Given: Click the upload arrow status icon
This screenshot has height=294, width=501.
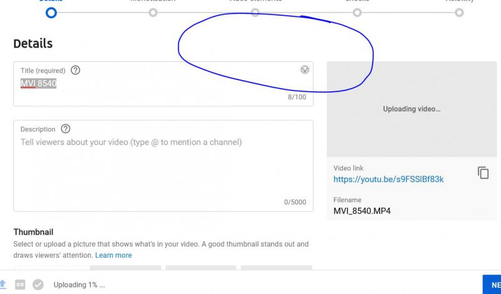Looking at the screenshot, I should click(x=3, y=285).
